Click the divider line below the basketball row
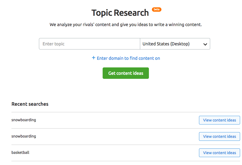Image resolution: width=242 pixels, height=165 pixels. tap(126, 161)
